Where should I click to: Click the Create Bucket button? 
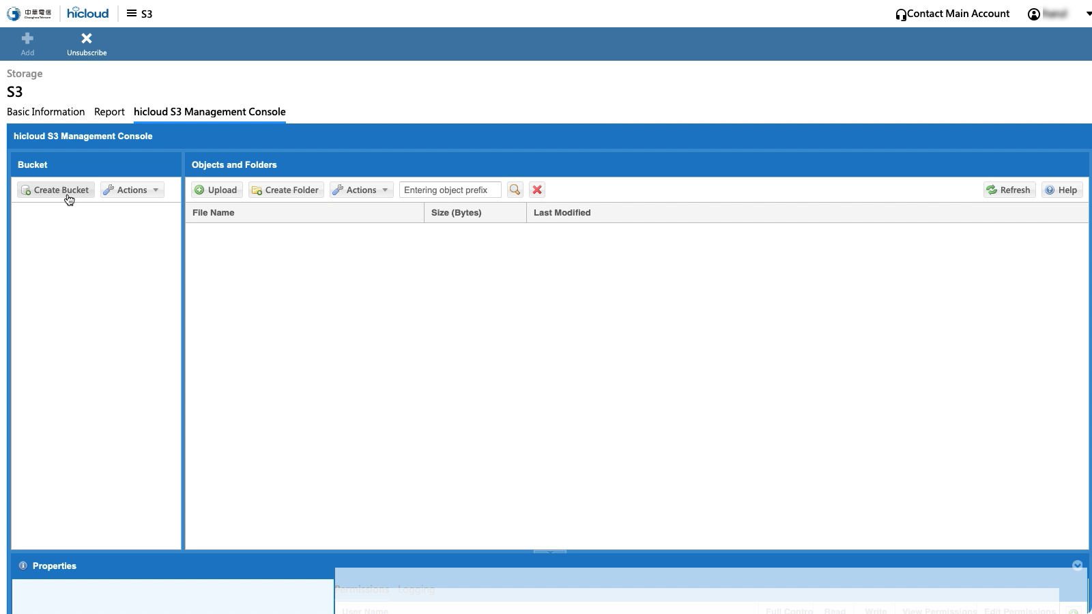(x=55, y=190)
